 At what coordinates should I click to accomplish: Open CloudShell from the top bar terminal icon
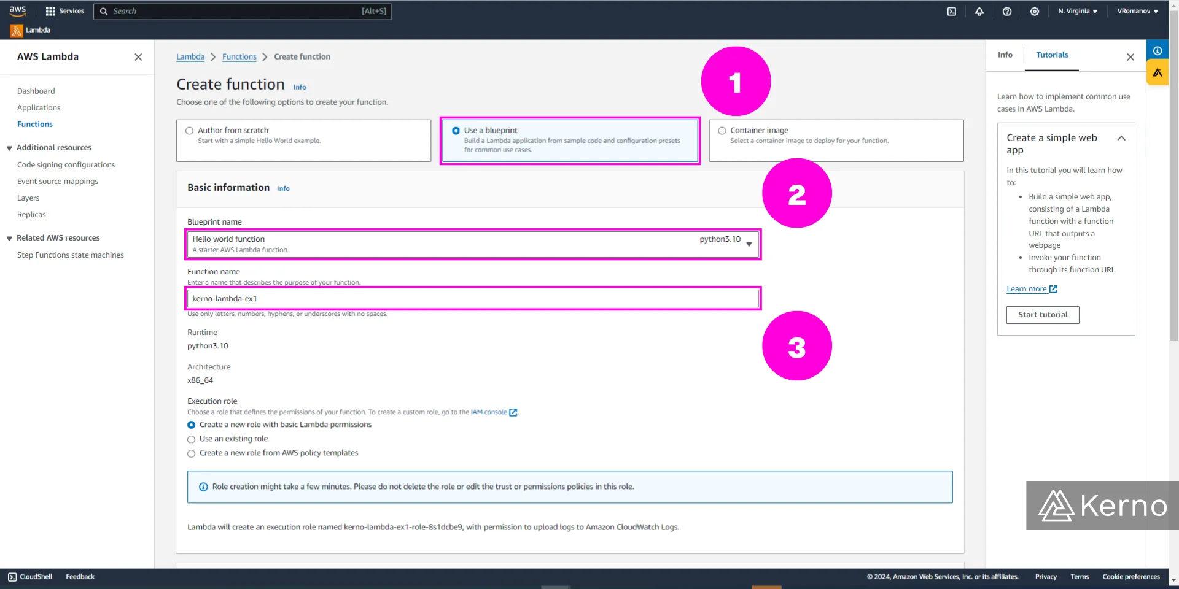(x=952, y=11)
